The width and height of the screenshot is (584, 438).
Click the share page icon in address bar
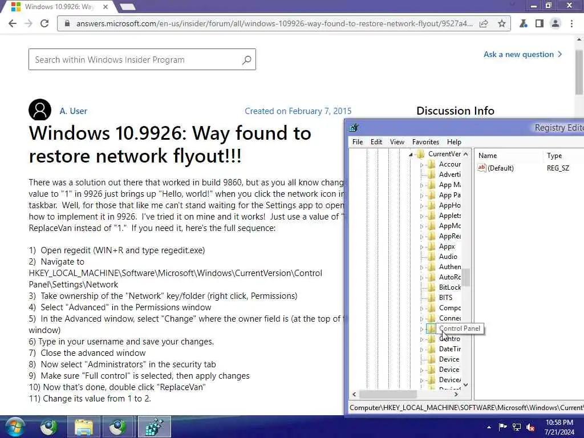pos(484,23)
